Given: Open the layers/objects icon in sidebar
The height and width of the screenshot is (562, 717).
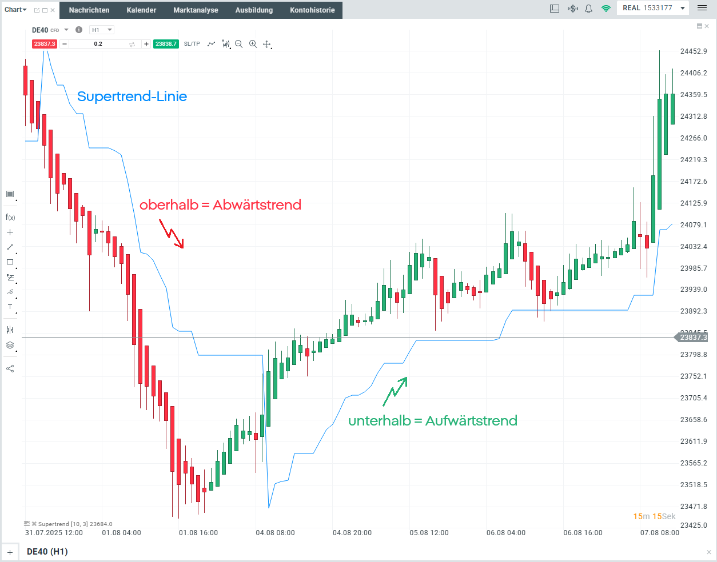Looking at the screenshot, I should tap(10, 345).
